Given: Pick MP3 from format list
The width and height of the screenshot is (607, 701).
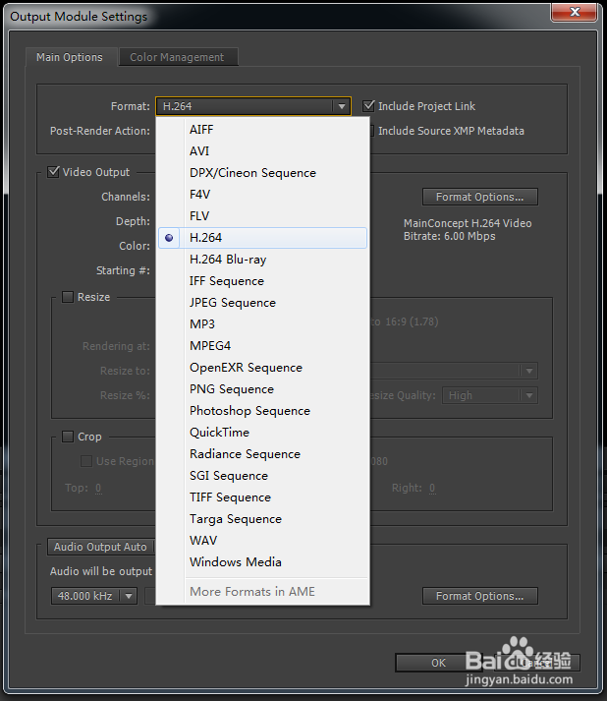Looking at the screenshot, I should point(262,324).
